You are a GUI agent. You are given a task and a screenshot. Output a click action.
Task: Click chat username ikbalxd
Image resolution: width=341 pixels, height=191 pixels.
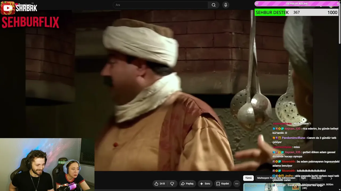pos(281,185)
